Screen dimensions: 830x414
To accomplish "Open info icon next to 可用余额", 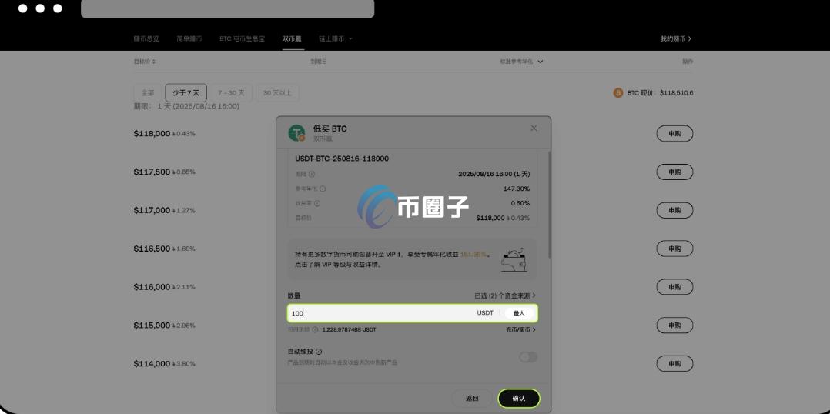I will [x=315, y=329].
